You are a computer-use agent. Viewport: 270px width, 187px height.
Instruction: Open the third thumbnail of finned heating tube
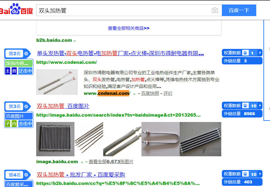pyautogui.click(x=122, y=139)
